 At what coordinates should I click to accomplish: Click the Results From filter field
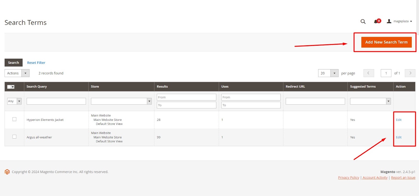coord(186,97)
